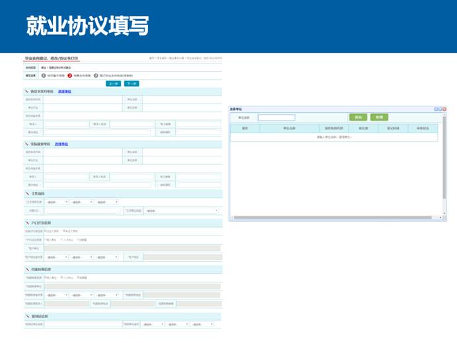This screenshot has width=457, height=343.
Task: Open the wide job type dropdown on right
Action: 181,210
